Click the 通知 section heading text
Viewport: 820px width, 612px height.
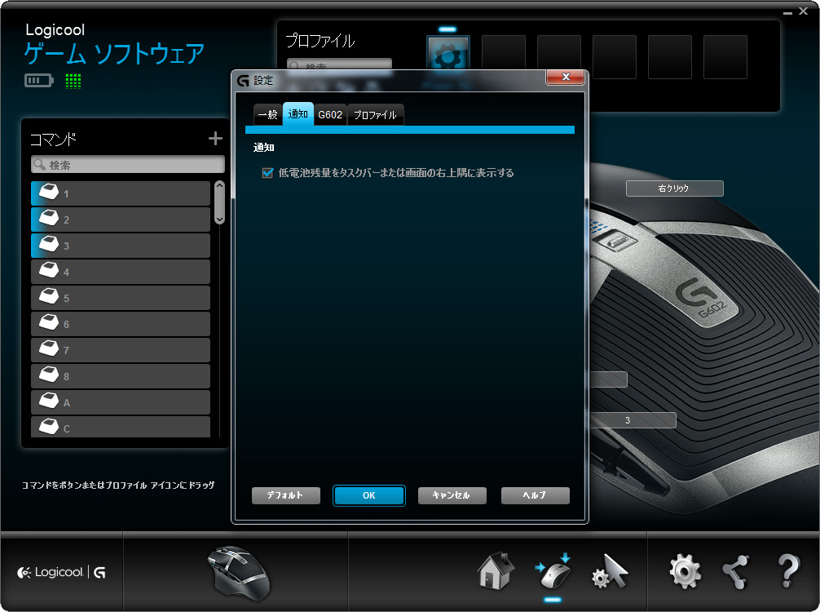click(x=263, y=148)
